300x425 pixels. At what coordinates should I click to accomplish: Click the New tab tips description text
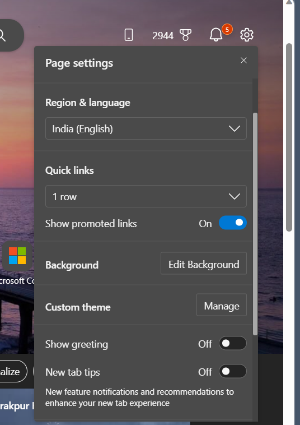(x=139, y=398)
